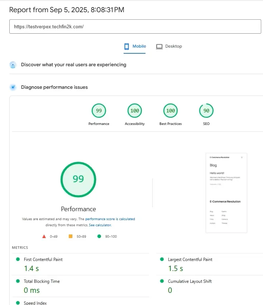Click the mobile phone icon

pos(126,46)
